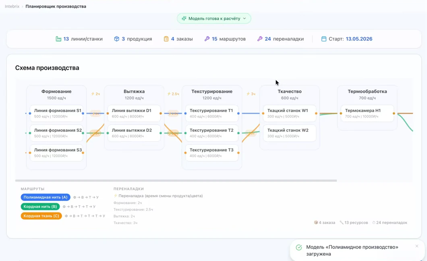Click the box icon next to 4 заказа footer
The height and width of the screenshot is (261, 427).
[x=316, y=222]
